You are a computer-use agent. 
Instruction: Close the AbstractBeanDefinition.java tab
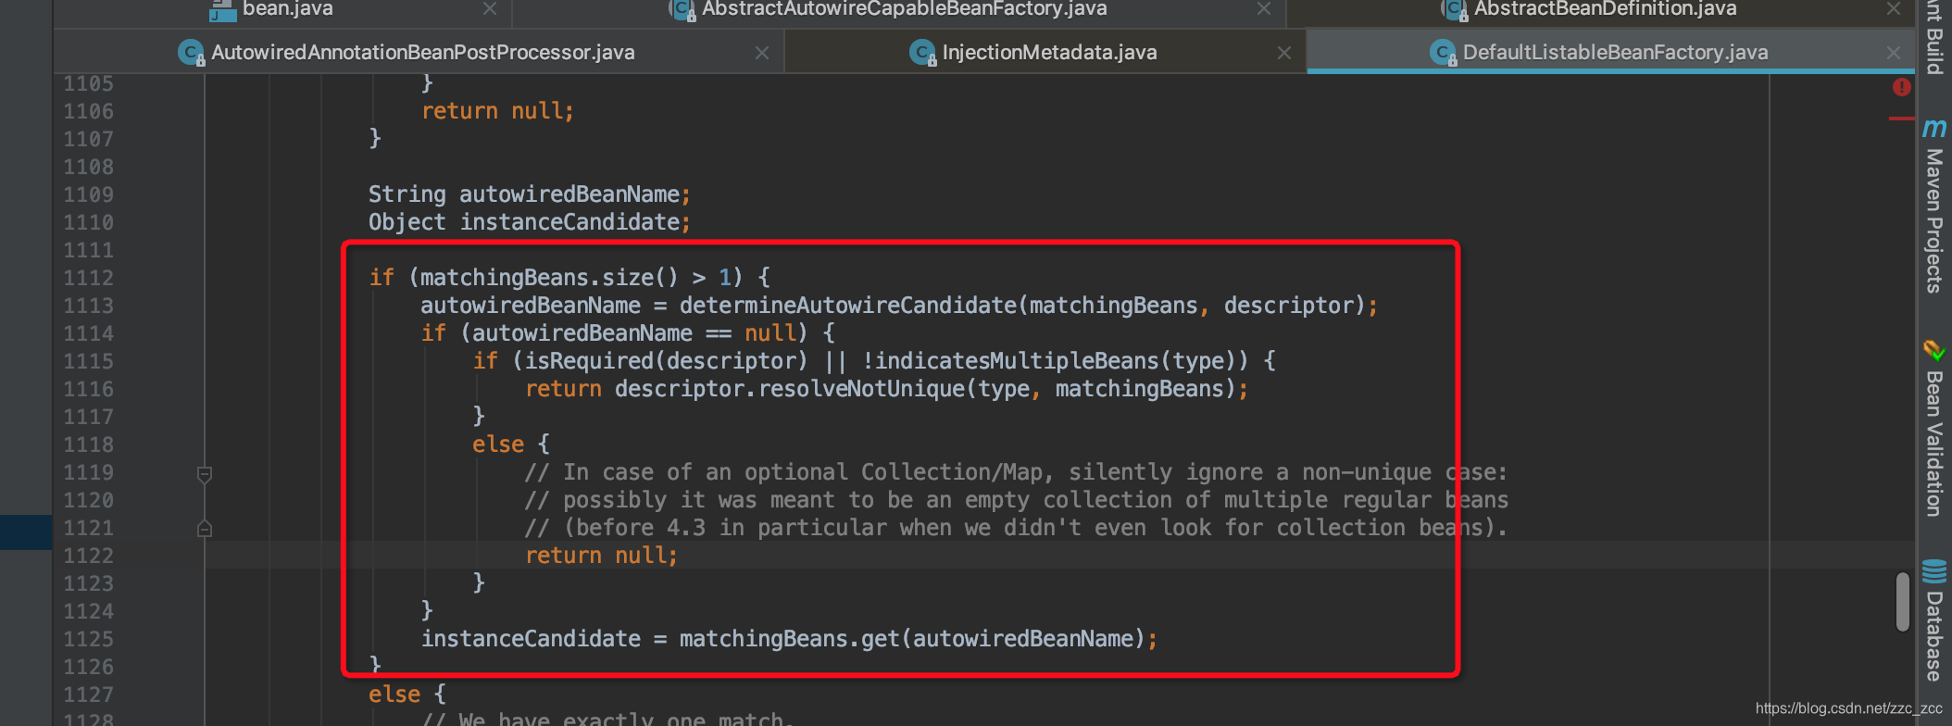[1894, 9]
